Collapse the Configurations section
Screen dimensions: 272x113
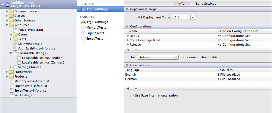(127, 26)
